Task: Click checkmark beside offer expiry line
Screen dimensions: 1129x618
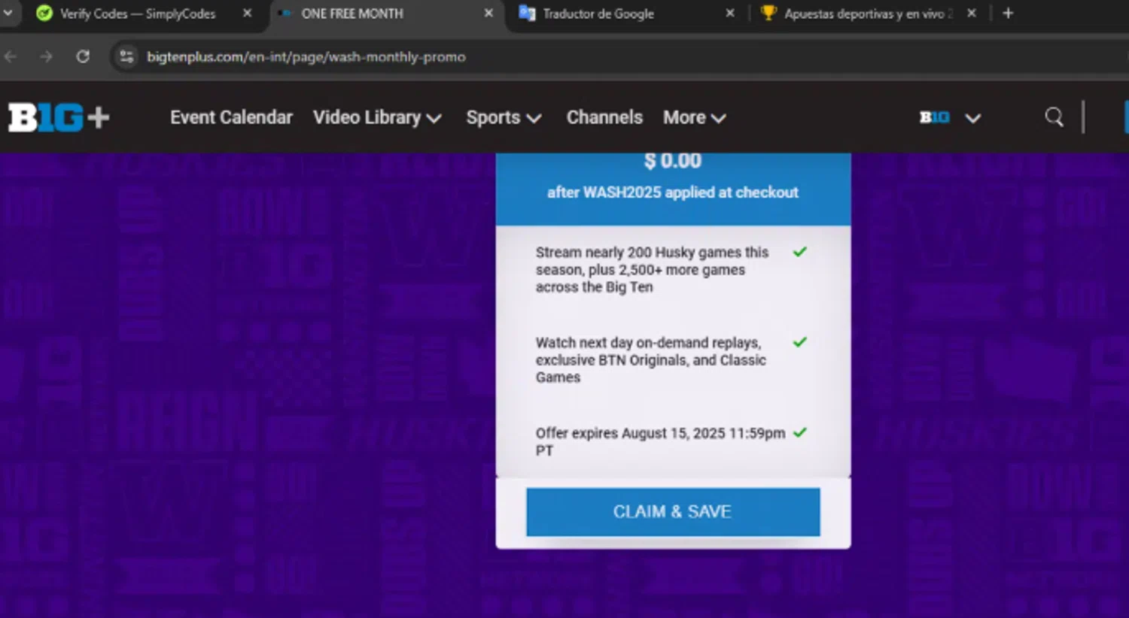Action: pyautogui.click(x=800, y=432)
